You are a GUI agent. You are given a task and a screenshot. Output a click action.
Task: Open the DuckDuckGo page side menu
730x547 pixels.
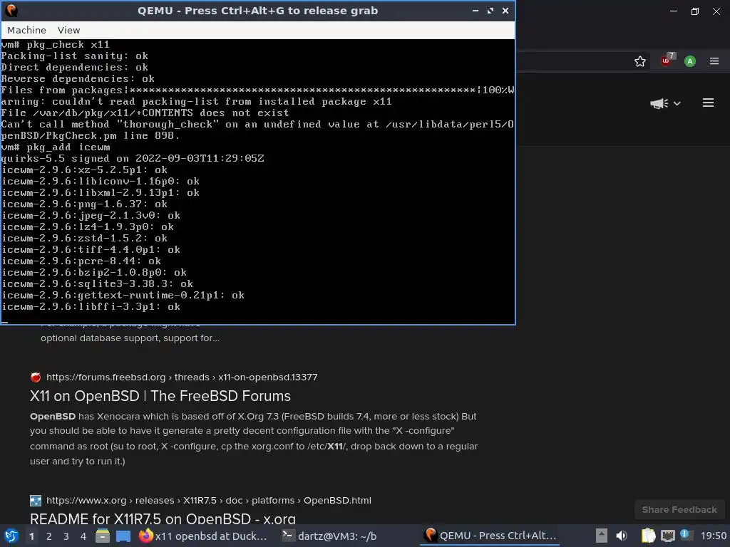(708, 103)
